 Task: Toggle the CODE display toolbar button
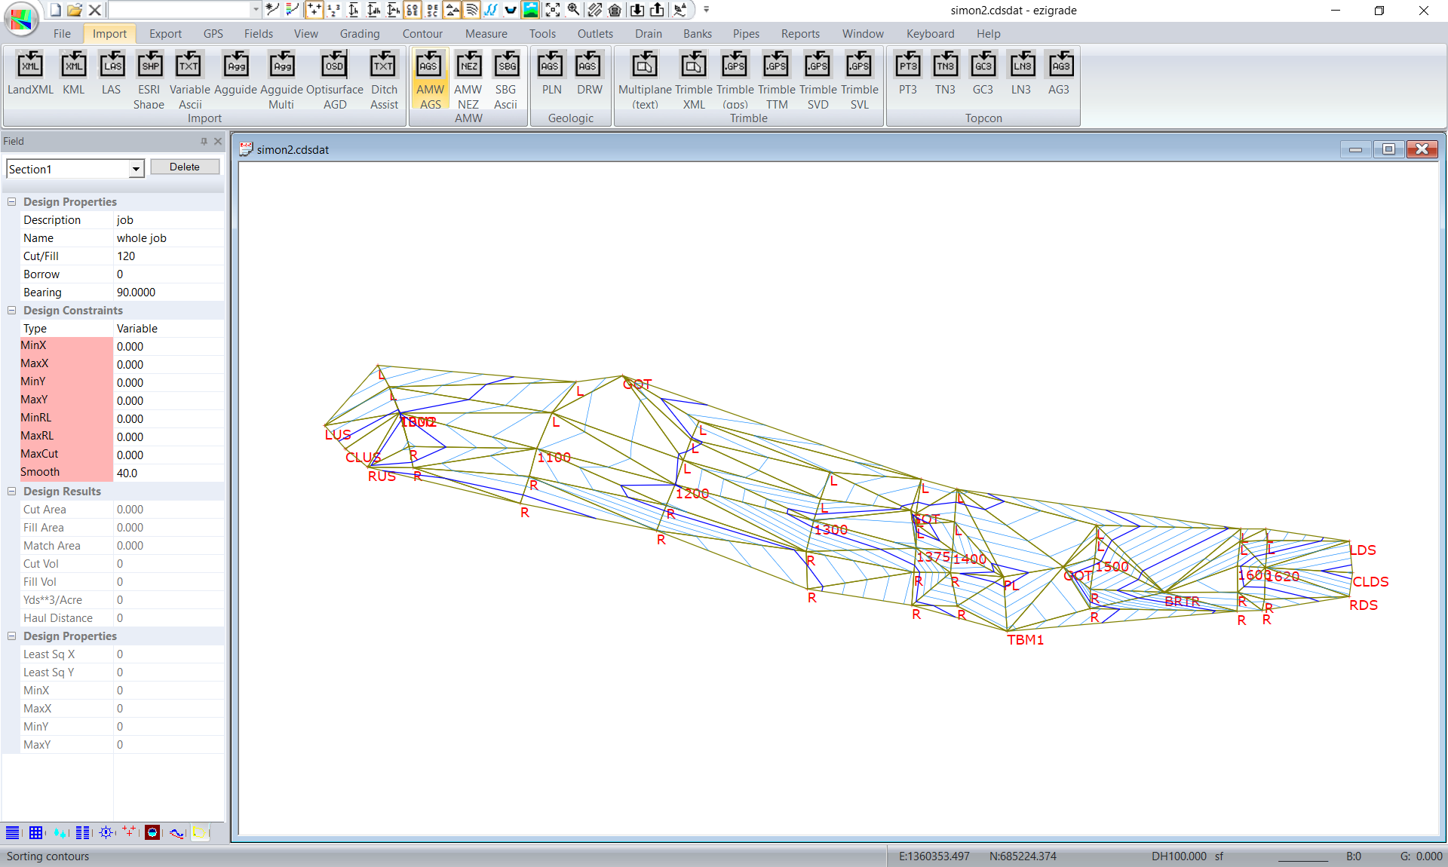click(413, 10)
